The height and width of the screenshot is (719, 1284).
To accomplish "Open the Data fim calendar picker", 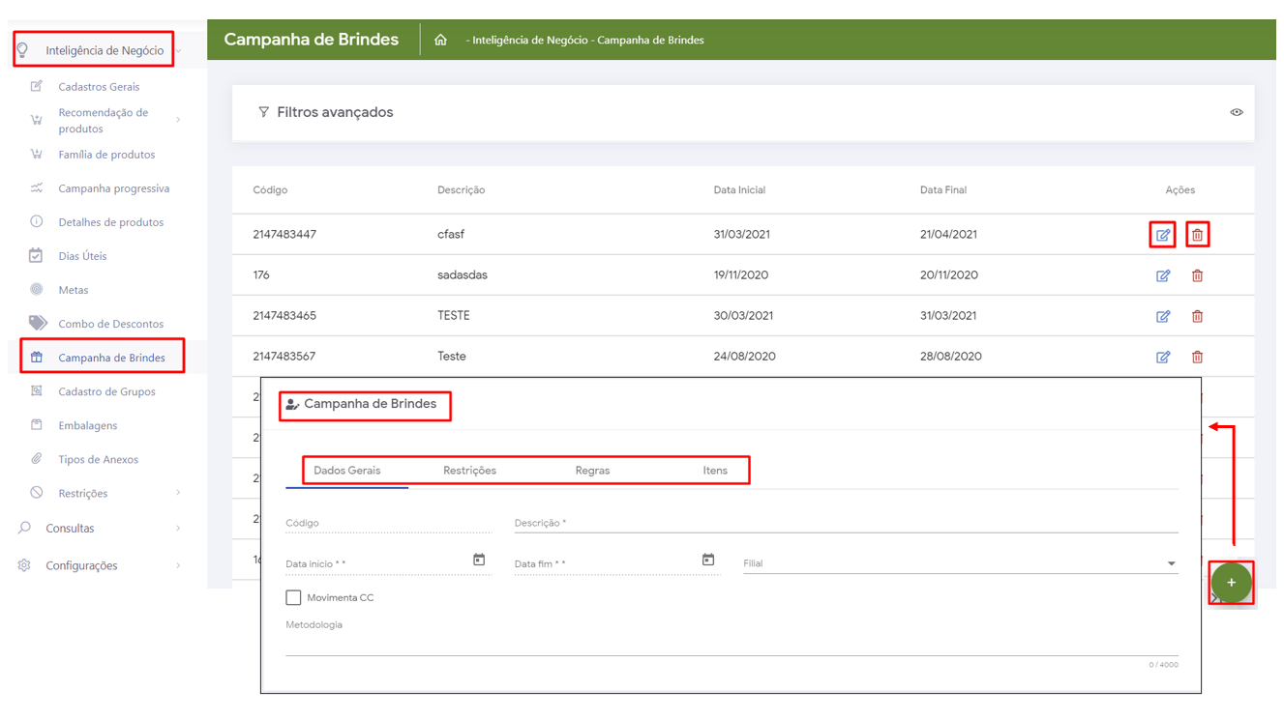I will tap(708, 561).
